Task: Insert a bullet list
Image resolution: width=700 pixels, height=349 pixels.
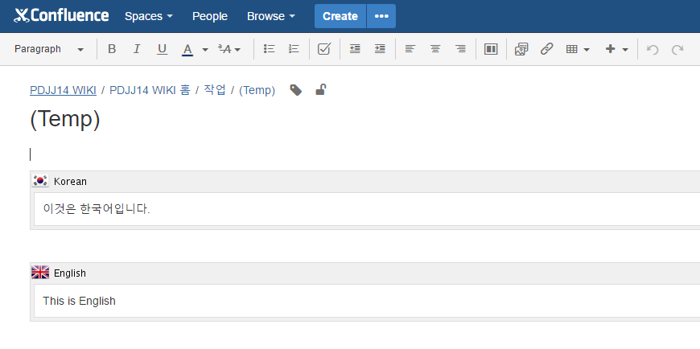Action: (x=270, y=49)
